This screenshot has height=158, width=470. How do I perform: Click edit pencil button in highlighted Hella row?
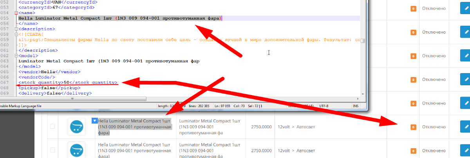pyautogui.click(x=466, y=127)
